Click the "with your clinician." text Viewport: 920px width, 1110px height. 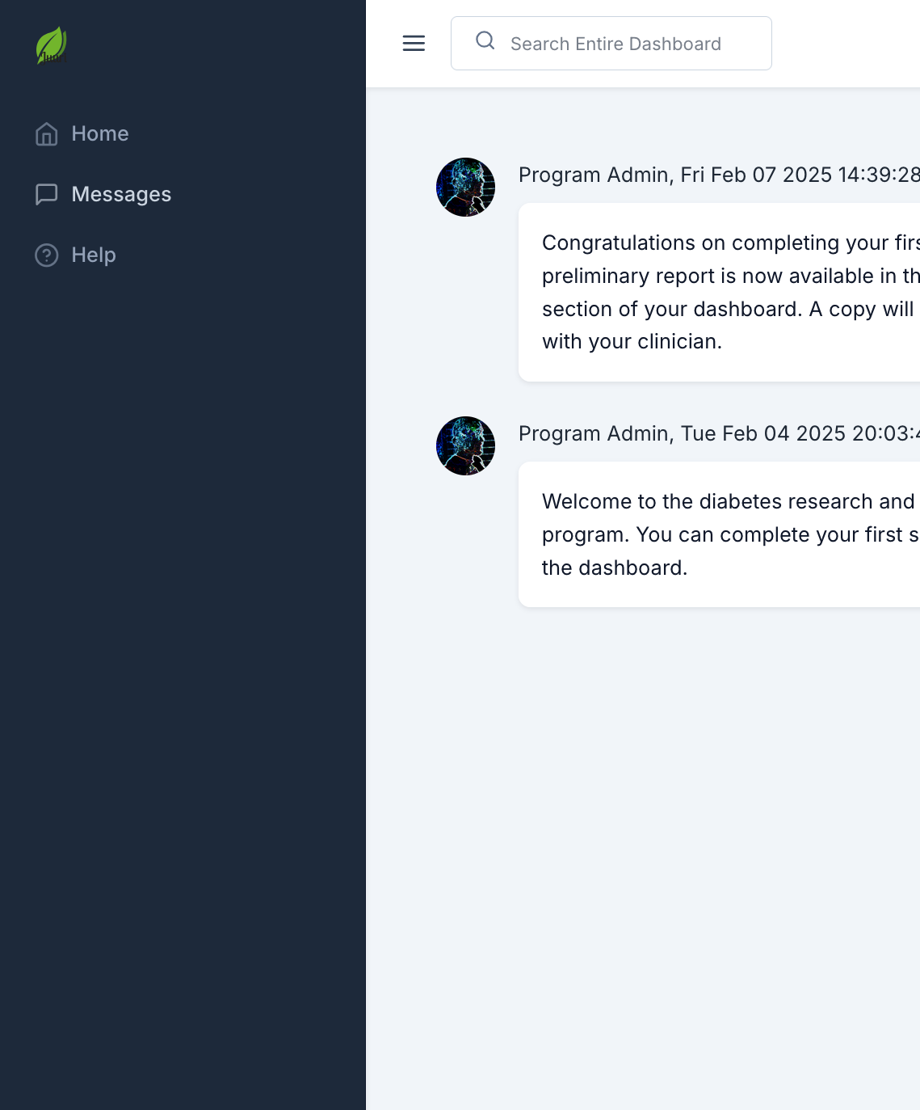(632, 342)
